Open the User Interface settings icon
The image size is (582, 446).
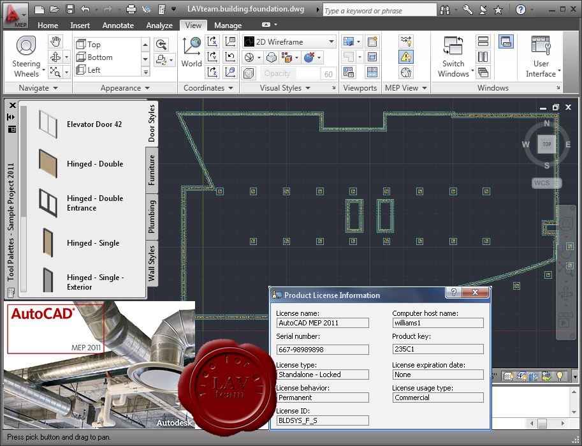click(541, 46)
